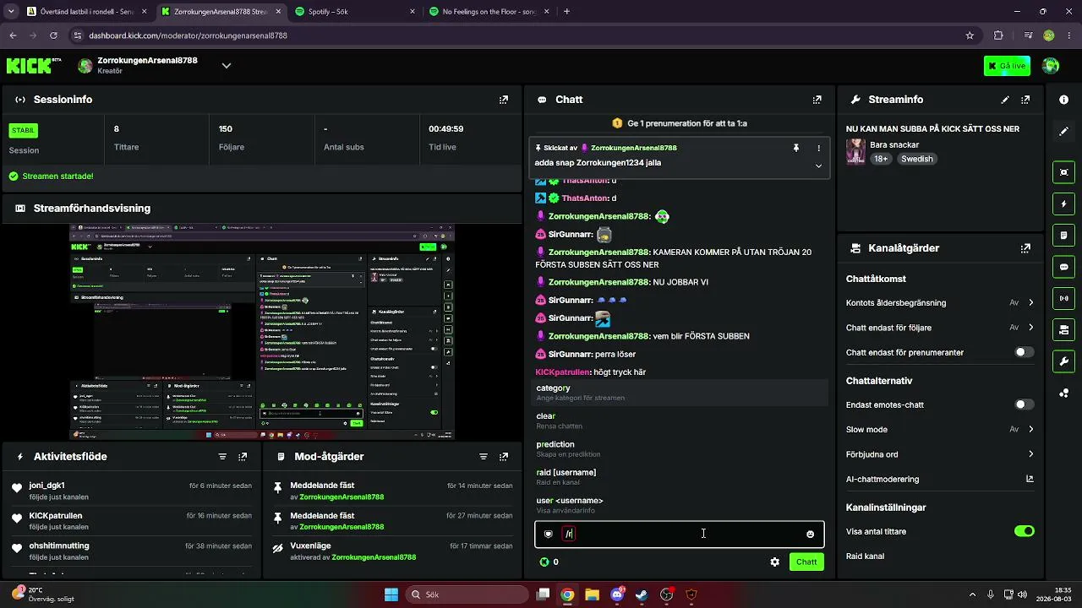
Task: Toggle the stream info wrench sidebar icon
Action: pyautogui.click(x=1063, y=361)
